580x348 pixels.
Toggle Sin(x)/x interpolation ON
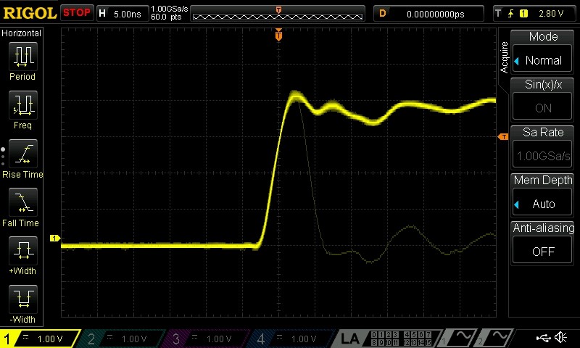pyautogui.click(x=542, y=108)
